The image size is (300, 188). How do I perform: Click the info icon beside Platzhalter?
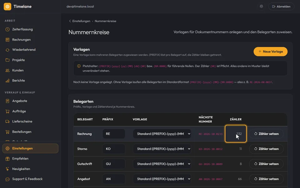(x=79, y=66)
